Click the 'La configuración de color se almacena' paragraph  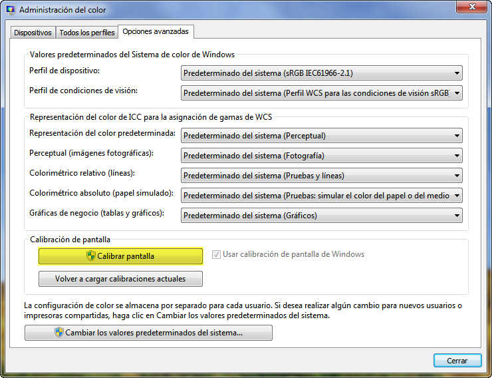243,310
